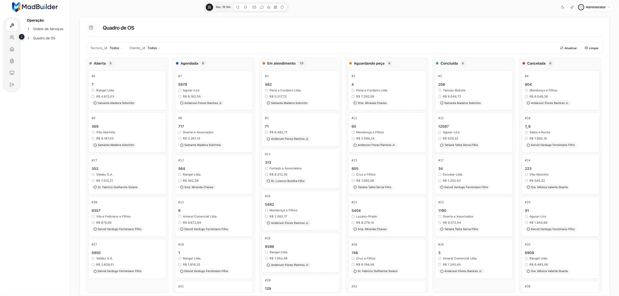Click the Limpar button

click(x=592, y=48)
